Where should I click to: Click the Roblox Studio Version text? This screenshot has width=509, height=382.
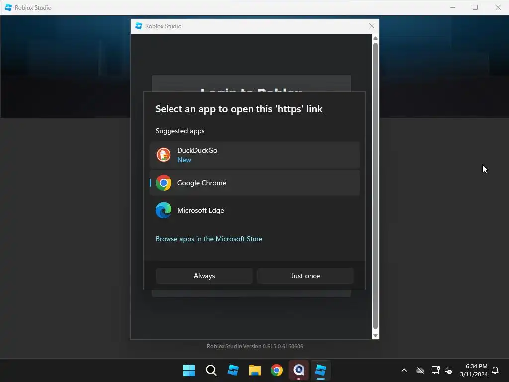click(255, 346)
